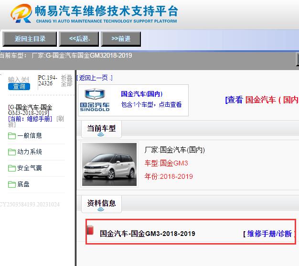Image resolution: width=299 pixels, height=266 pixels.
Task: Click the 年份:2018-2019 text
Action: tap(169, 176)
